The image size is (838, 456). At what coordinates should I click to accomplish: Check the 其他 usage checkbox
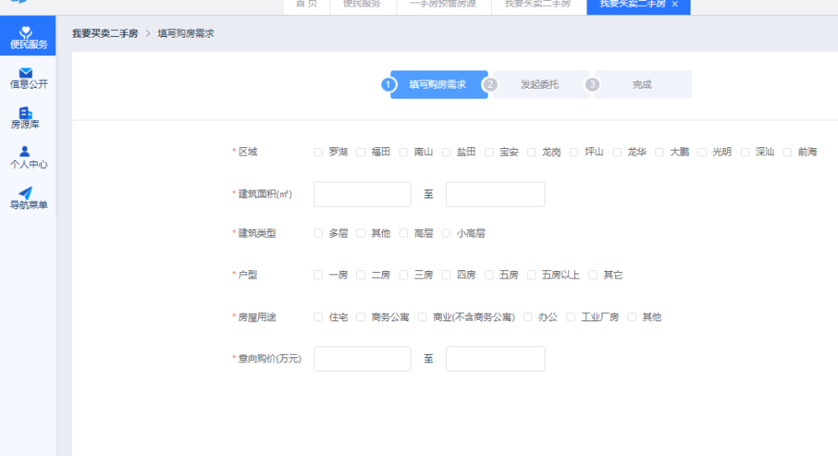pyautogui.click(x=632, y=317)
